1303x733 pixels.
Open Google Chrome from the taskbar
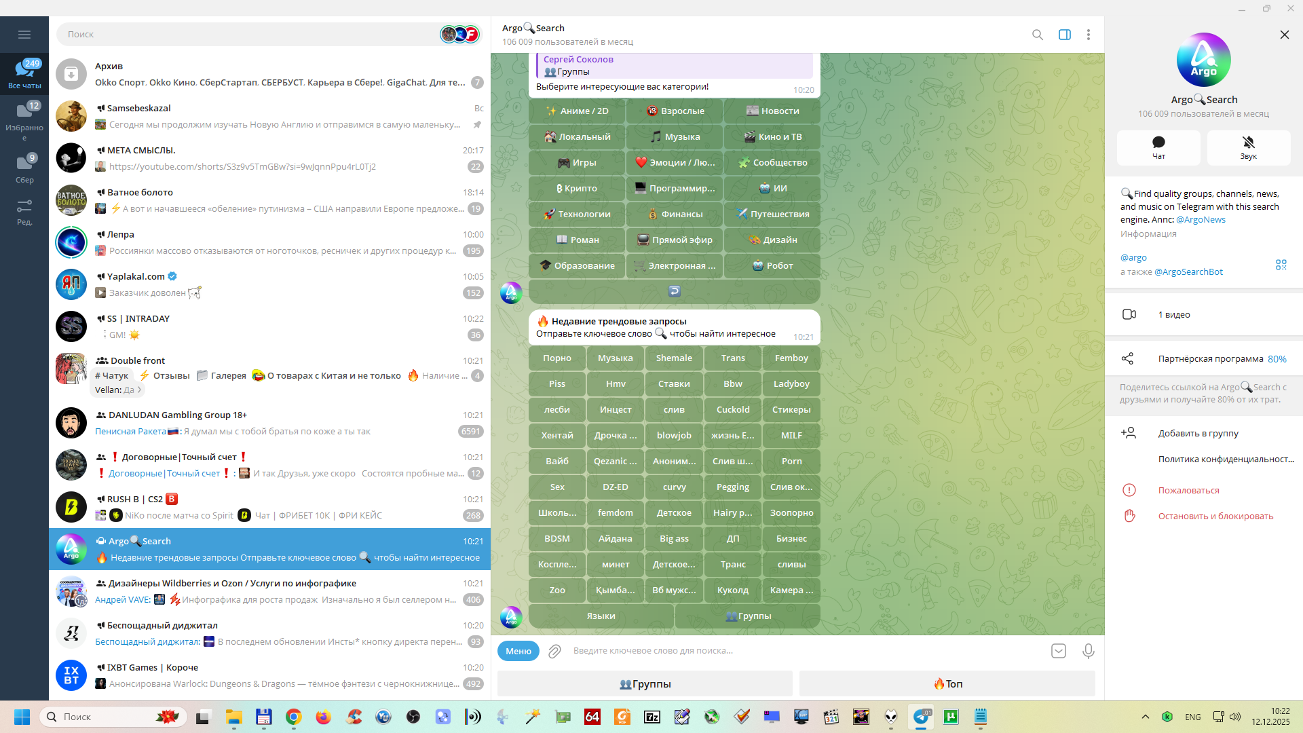tap(293, 717)
